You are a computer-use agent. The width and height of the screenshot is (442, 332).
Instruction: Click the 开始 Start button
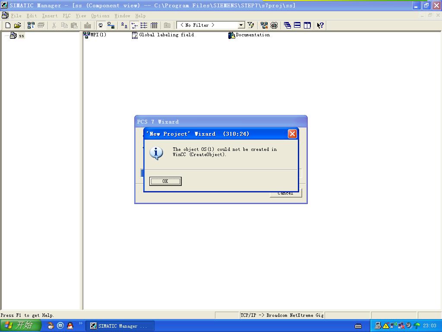point(21,326)
